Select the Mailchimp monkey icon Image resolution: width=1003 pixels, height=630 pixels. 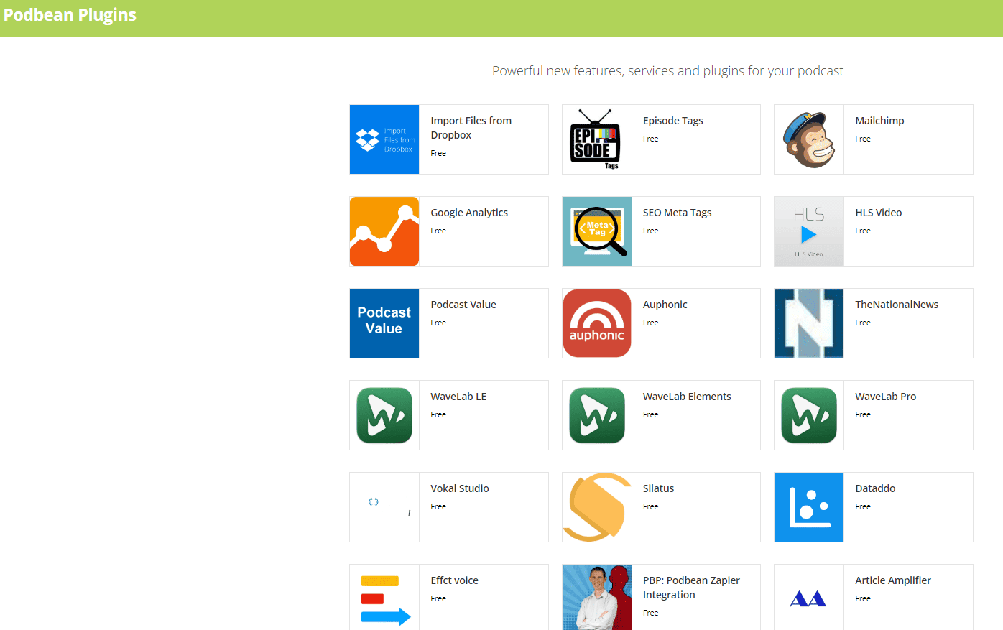809,139
